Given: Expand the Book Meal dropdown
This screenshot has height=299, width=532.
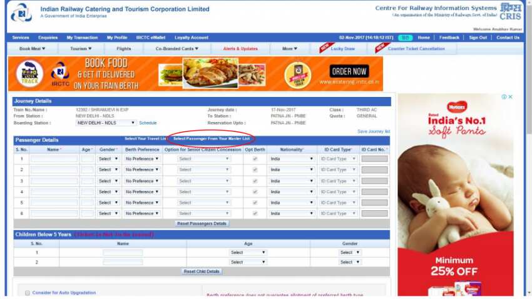Looking at the screenshot, I should pos(32,49).
